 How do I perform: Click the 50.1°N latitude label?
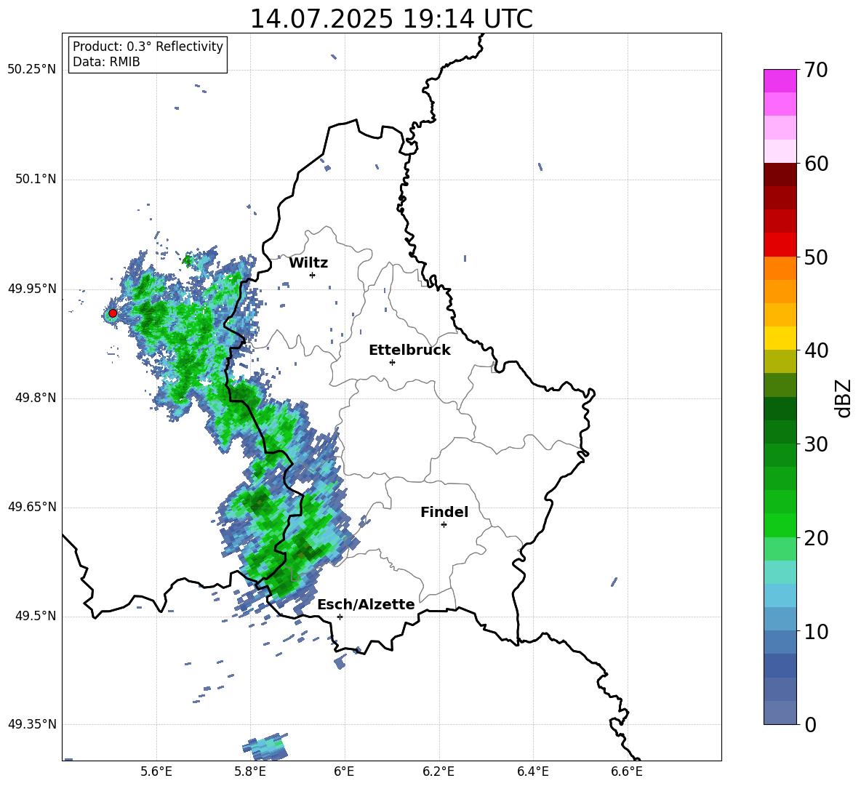coord(36,180)
